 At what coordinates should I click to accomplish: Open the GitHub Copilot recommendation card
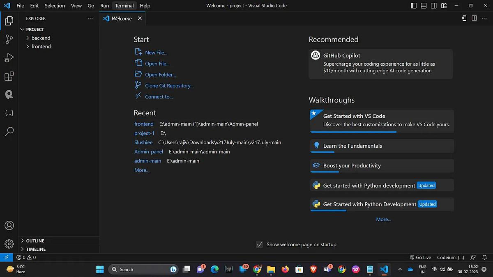(x=381, y=64)
